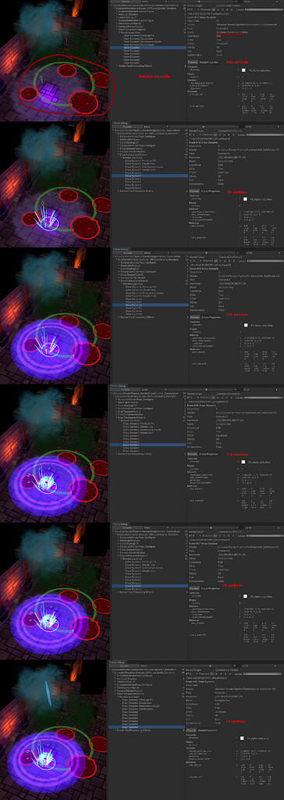Select highlighted Draw Dynamic event in top tree

tap(148, 48)
